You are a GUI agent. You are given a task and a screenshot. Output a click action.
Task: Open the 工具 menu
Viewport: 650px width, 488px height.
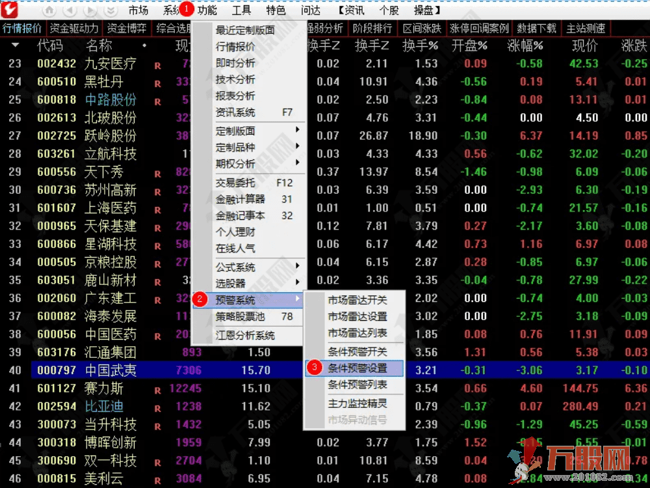pyautogui.click(x=241, y=10)
